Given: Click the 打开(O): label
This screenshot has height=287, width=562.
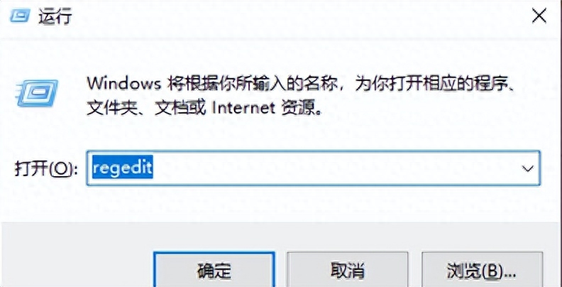Looking at the screenshot, I should [x=46, y=168].
